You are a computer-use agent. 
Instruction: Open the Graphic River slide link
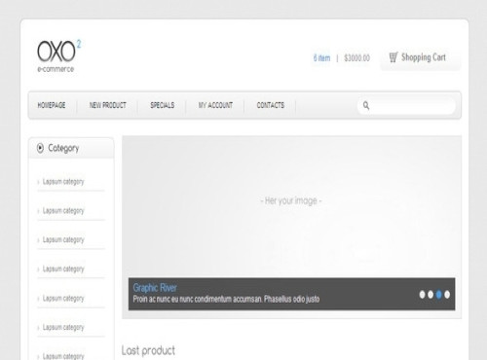pos(155,288)
